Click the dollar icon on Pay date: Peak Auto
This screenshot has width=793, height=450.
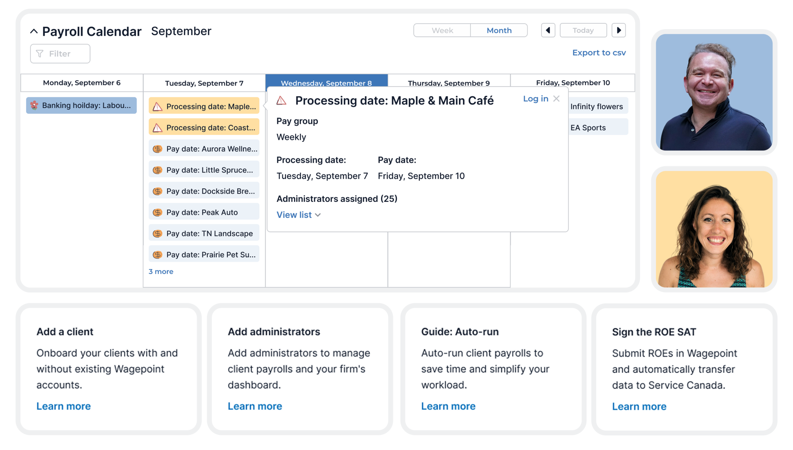[158, 212]
